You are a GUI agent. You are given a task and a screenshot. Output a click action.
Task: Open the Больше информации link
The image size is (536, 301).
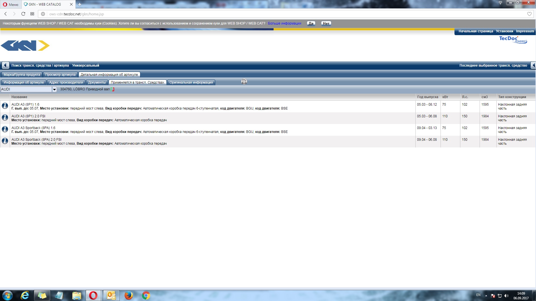284,23
